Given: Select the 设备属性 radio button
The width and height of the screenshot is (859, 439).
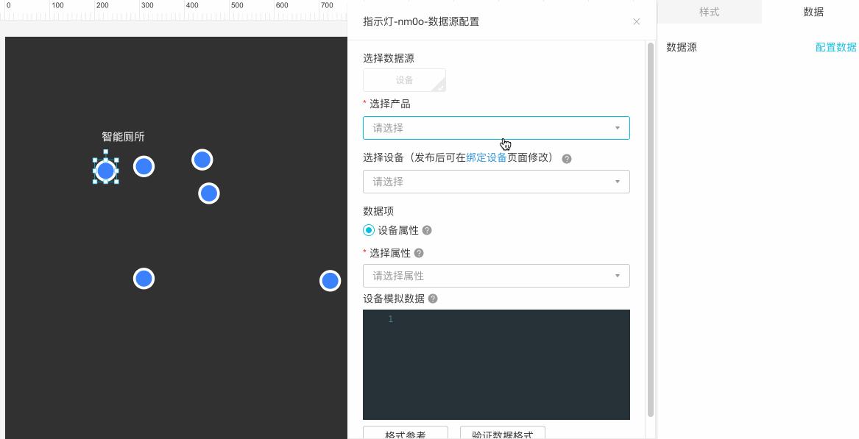Looking at the screenshot, I should pos(368,230).
